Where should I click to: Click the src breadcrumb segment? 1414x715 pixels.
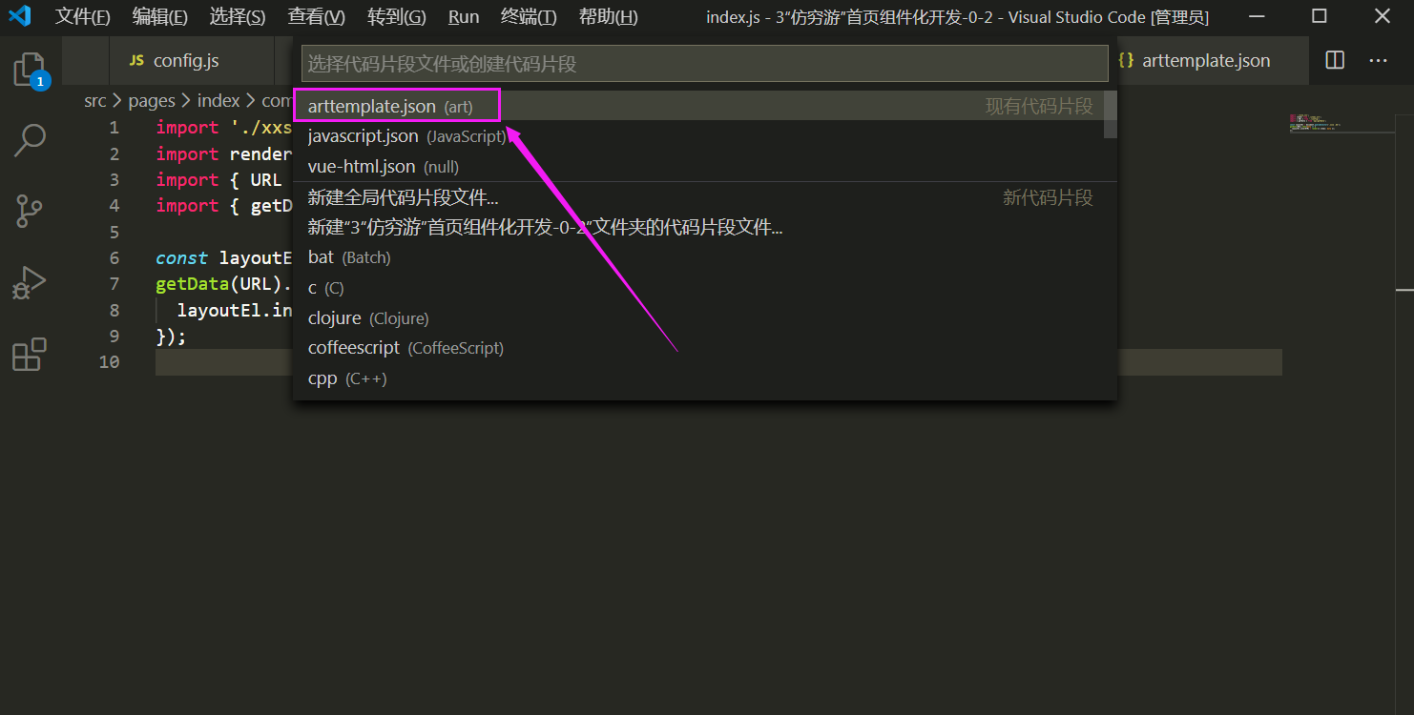(95, 100)
